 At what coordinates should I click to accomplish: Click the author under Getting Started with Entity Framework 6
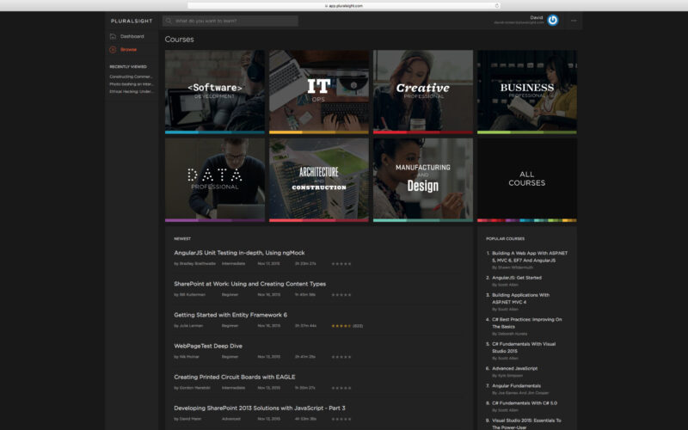[188, 326]
